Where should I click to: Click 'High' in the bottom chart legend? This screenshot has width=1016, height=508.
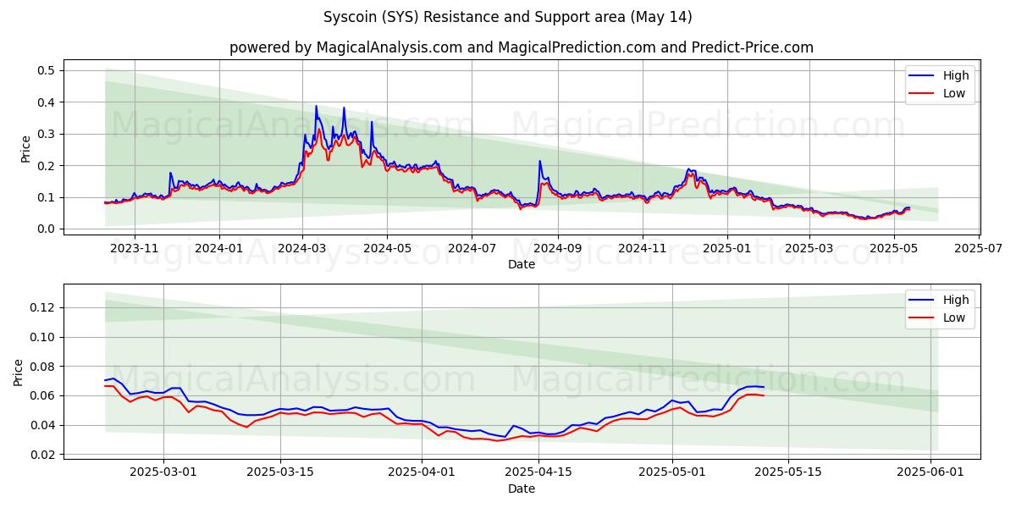coord(956,300)
